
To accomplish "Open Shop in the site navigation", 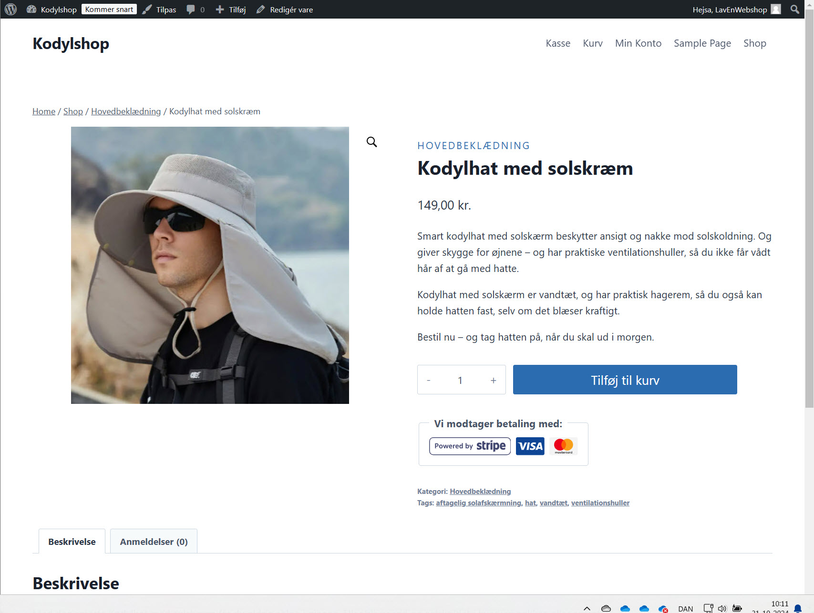I will tap(754, 43).
